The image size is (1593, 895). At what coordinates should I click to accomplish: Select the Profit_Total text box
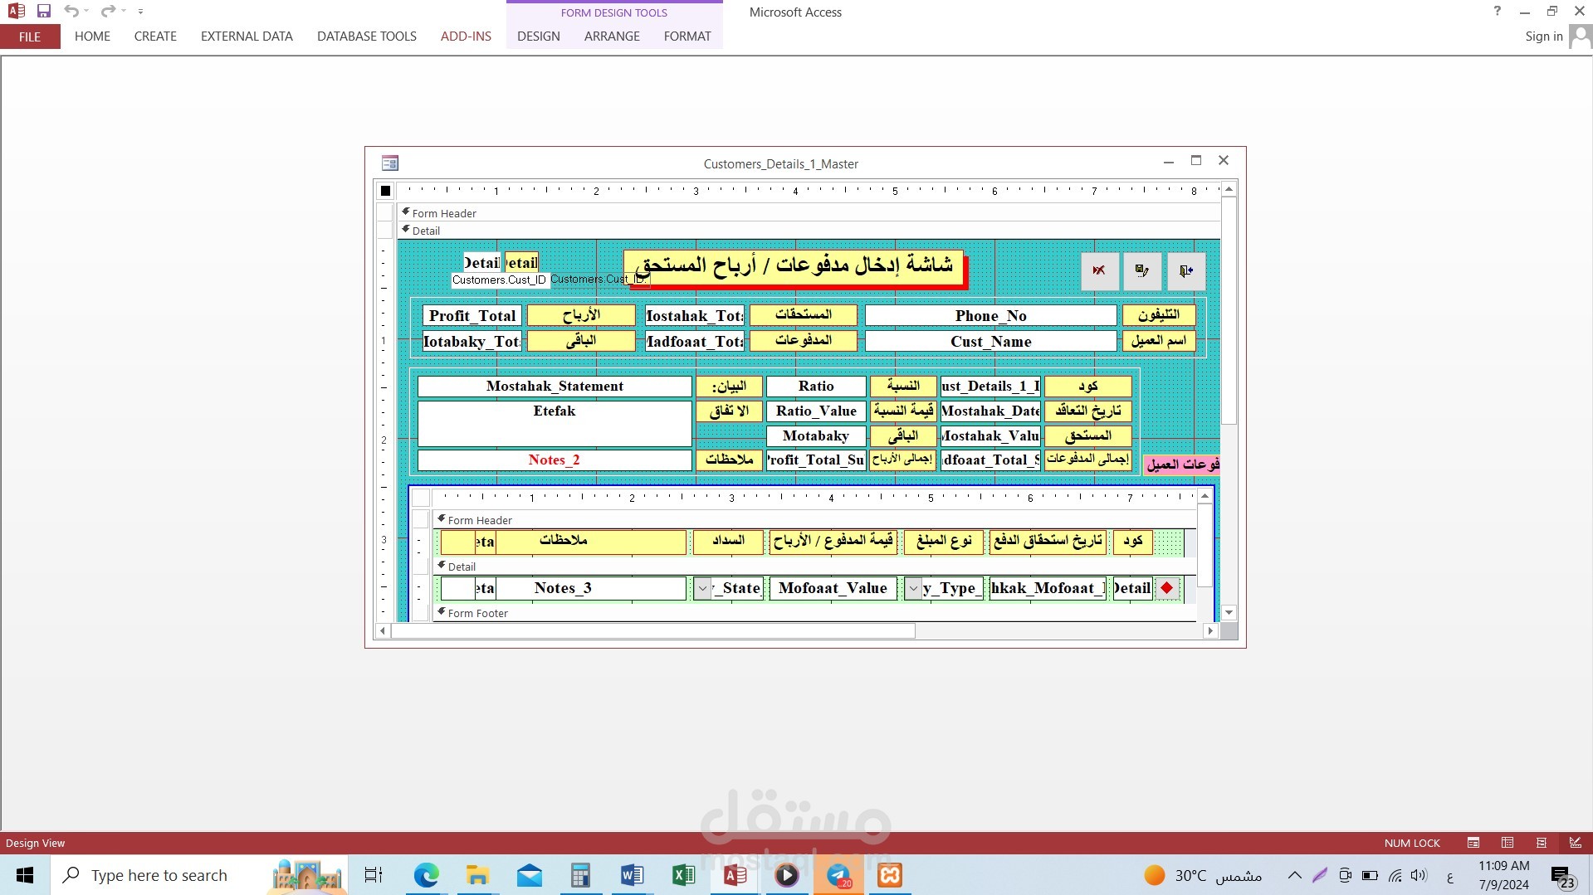[x=472, y=315]
